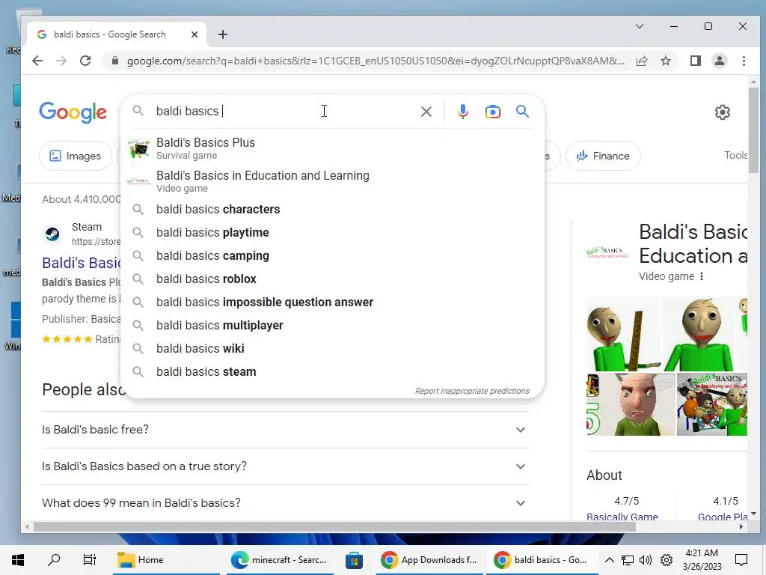Image resolution: width=766 pixels, height=575 pixels.
Task: Choose suggestion baldi basics camping
Action: (332, 256)
